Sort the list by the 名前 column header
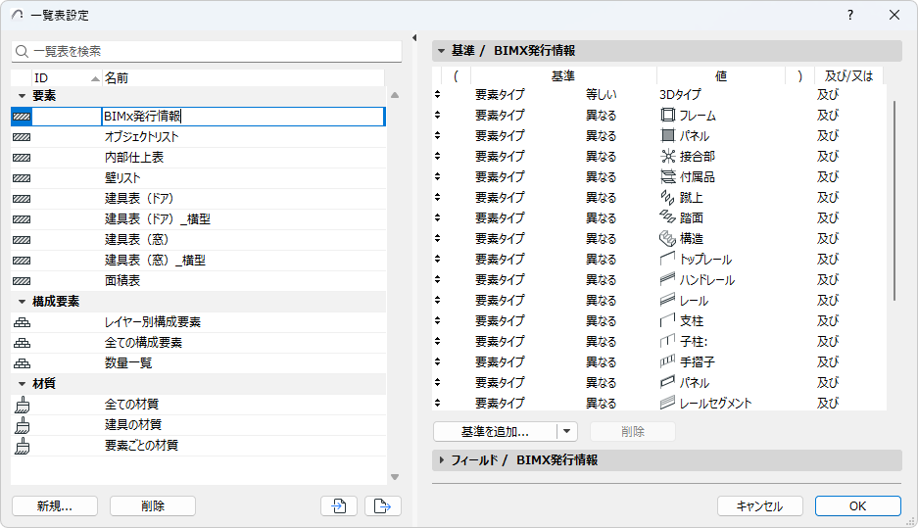Viewport: 918px width, 528px height. click(117, 77)
